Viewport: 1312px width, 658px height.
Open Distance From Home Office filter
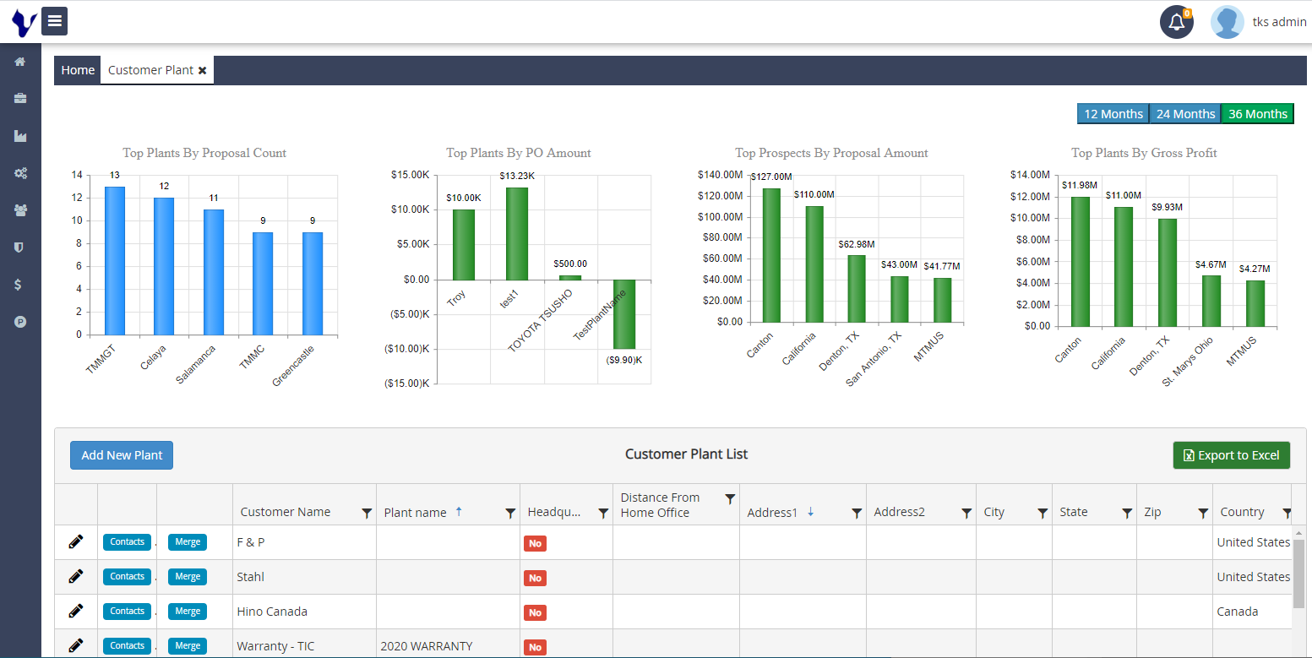(x=730, y=499)
